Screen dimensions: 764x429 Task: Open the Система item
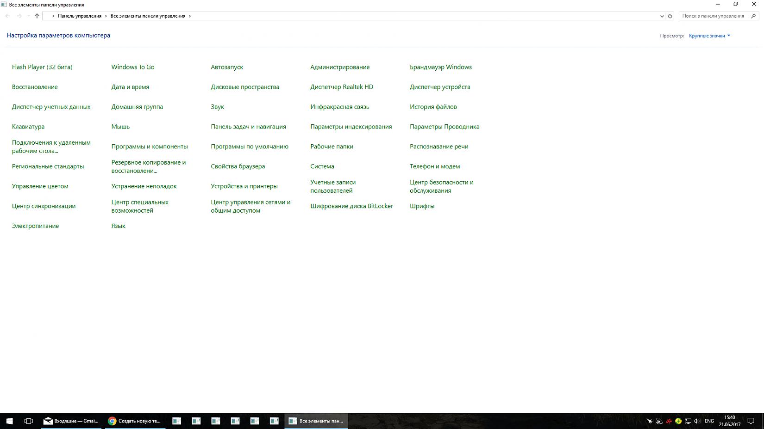tap(322, 166)
